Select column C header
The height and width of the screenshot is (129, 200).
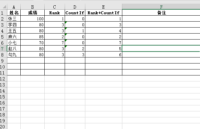tap(55, 7)
